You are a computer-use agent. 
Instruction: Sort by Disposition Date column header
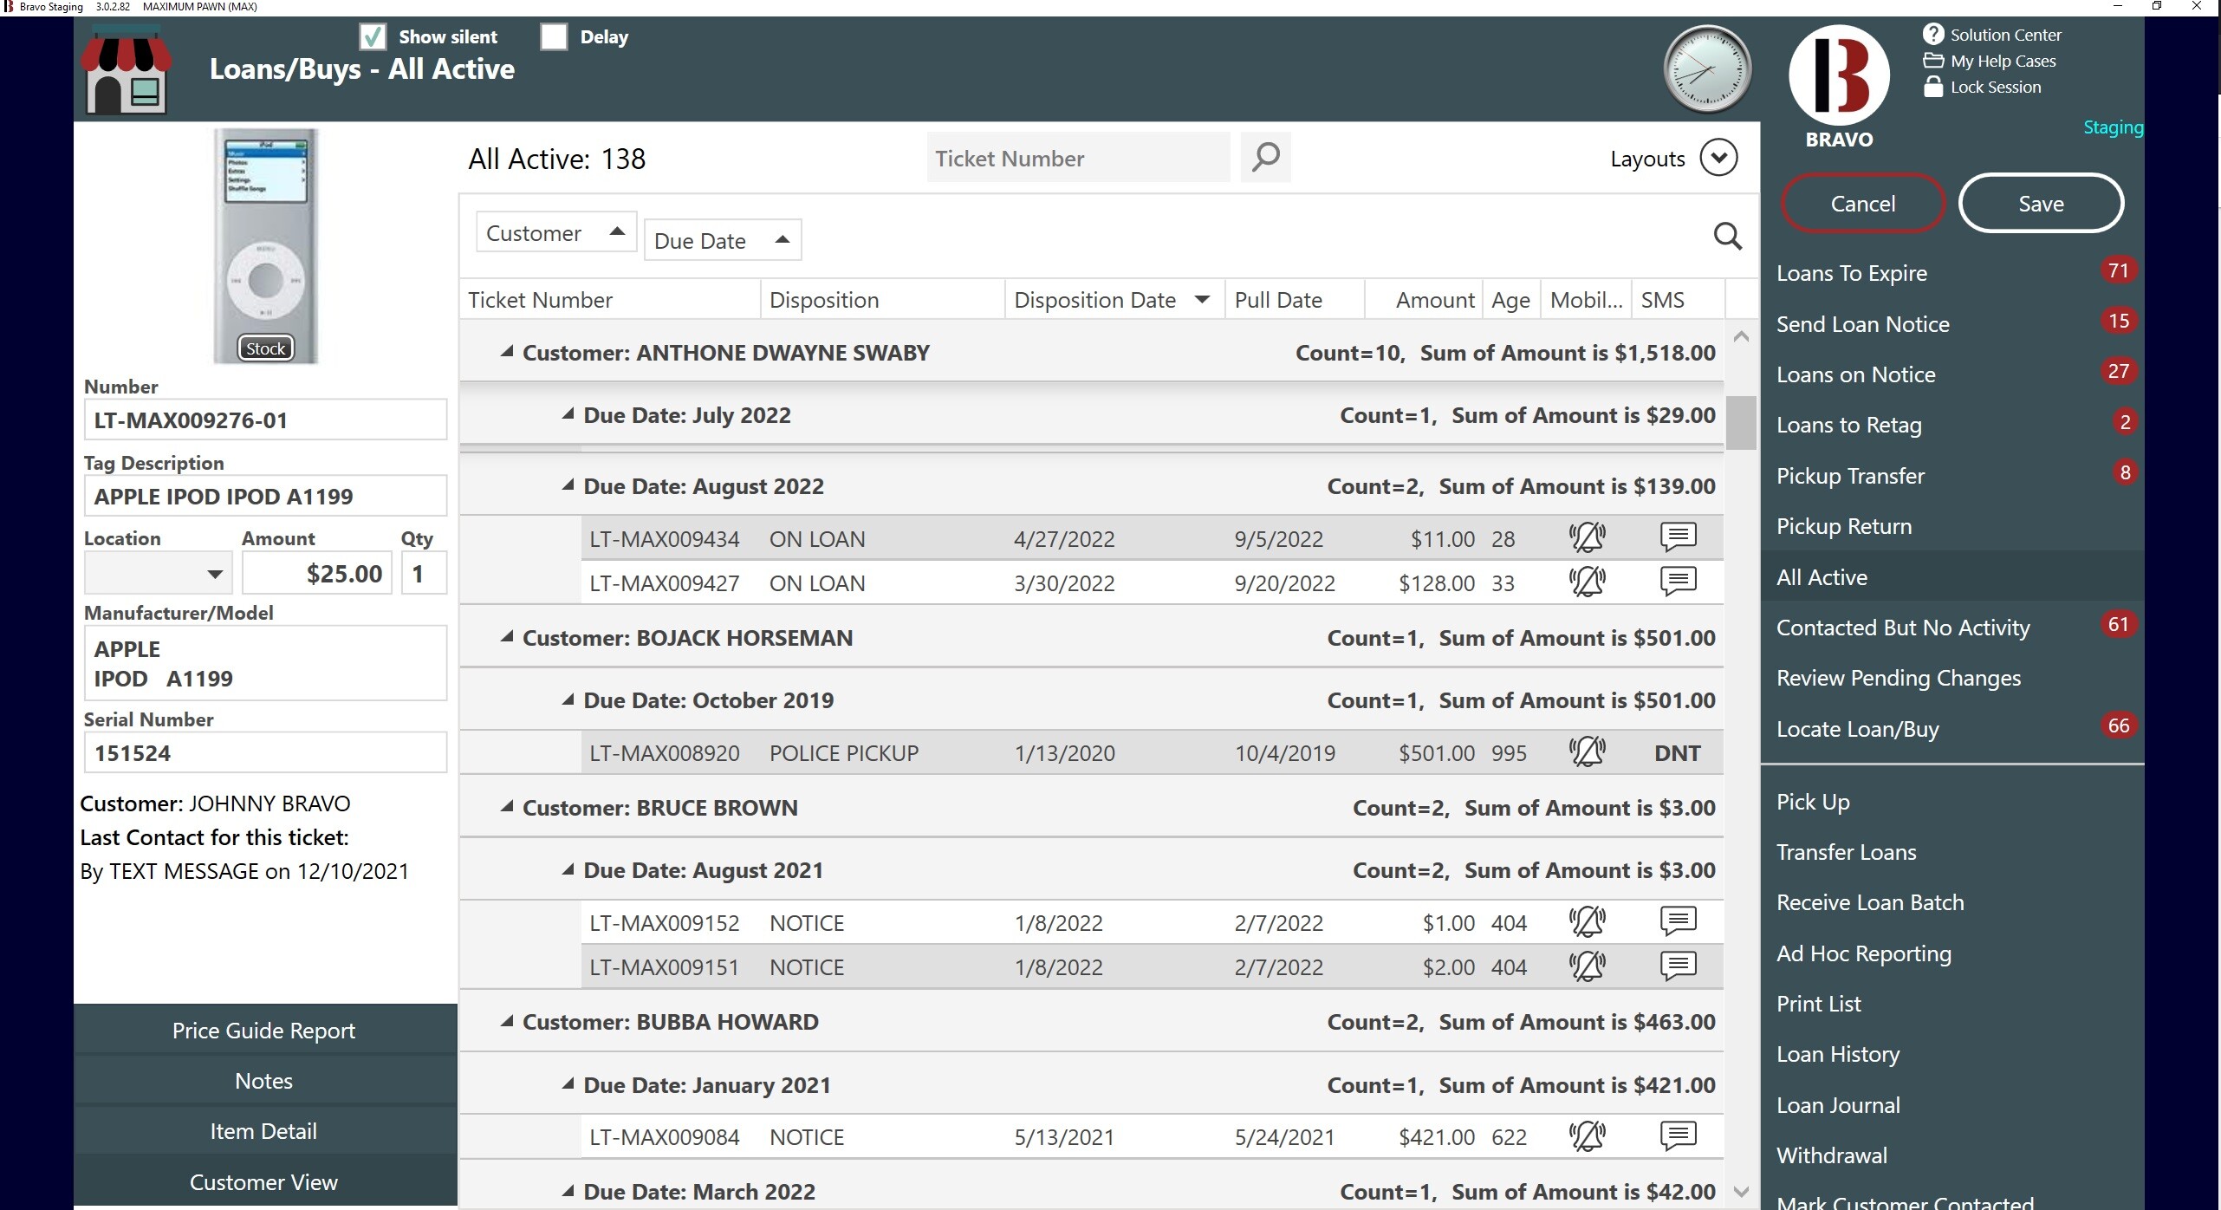[x=1114, y=300]
